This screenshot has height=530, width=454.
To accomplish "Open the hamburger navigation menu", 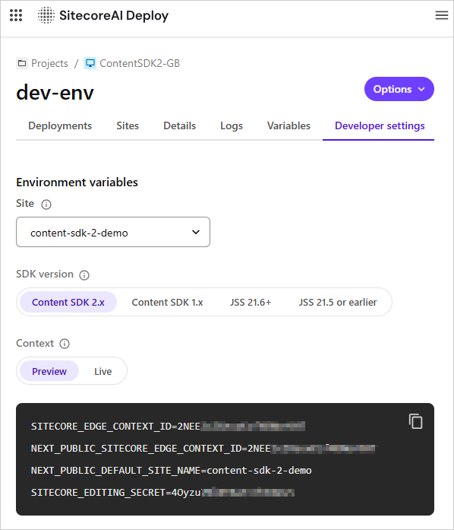I will 442,15.
